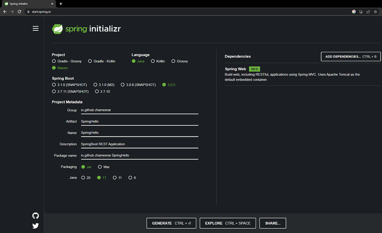Choose Kotlin language option

(x=158, y=61)
